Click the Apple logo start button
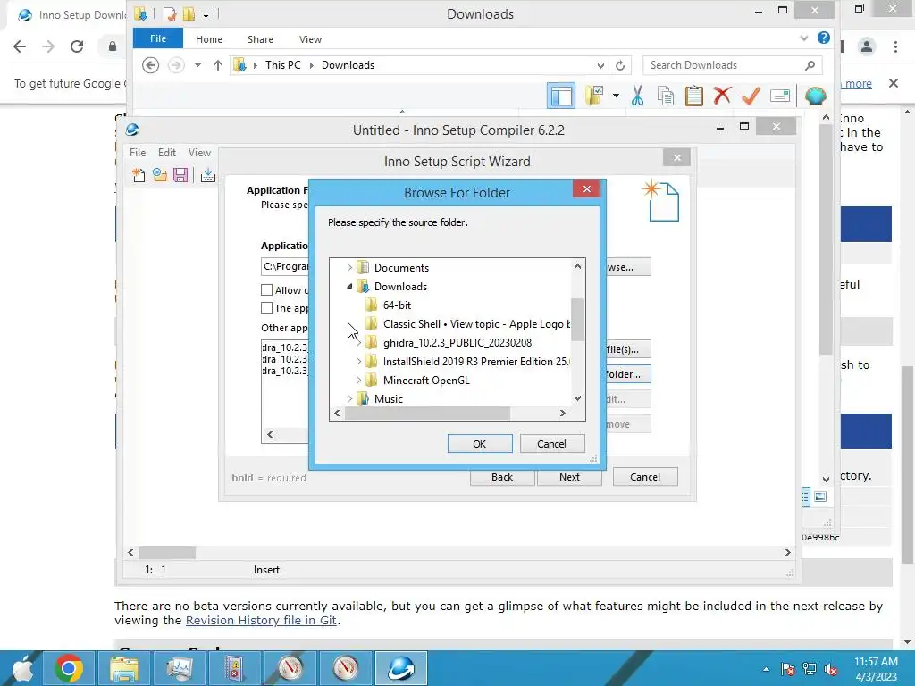This screenshot has height=686, width=915. pyautogui.click(x=22, y=668)
